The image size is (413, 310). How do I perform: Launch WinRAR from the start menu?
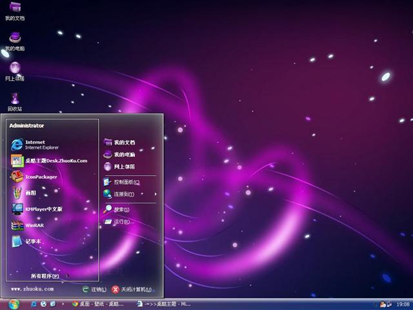point(34,225)
